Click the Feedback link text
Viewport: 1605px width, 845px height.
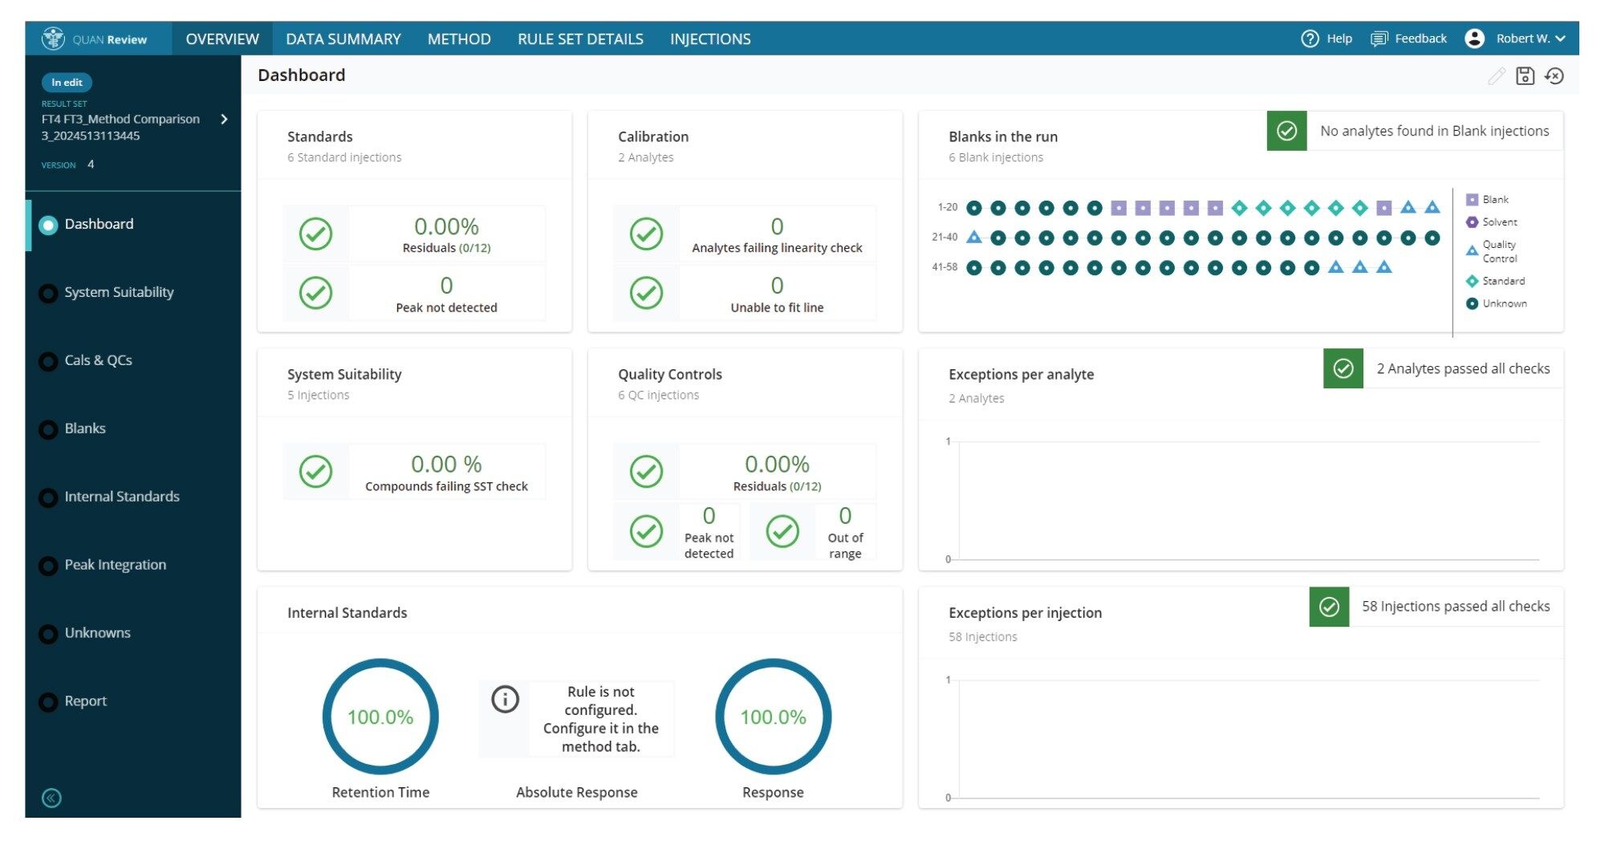pyautogui.click(x=1420, y=39)
